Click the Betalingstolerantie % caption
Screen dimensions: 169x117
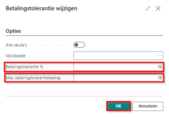pos(24,67)
